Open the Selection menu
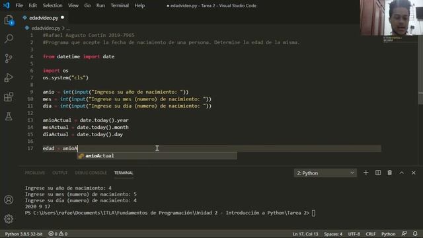 [52, 5]
